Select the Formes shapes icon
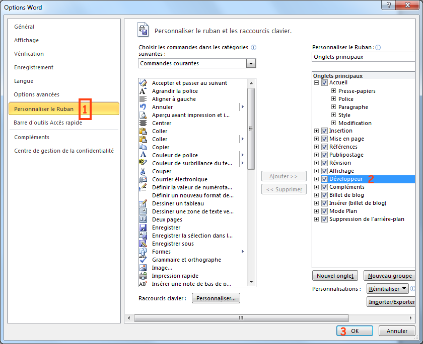This screenshot has width=423, height=344. pyautogui.click(x=143, y=252)
